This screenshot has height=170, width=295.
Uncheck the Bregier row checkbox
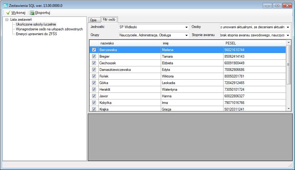[94, 56]
